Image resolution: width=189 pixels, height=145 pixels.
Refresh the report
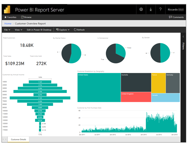(x=79, y=30)
